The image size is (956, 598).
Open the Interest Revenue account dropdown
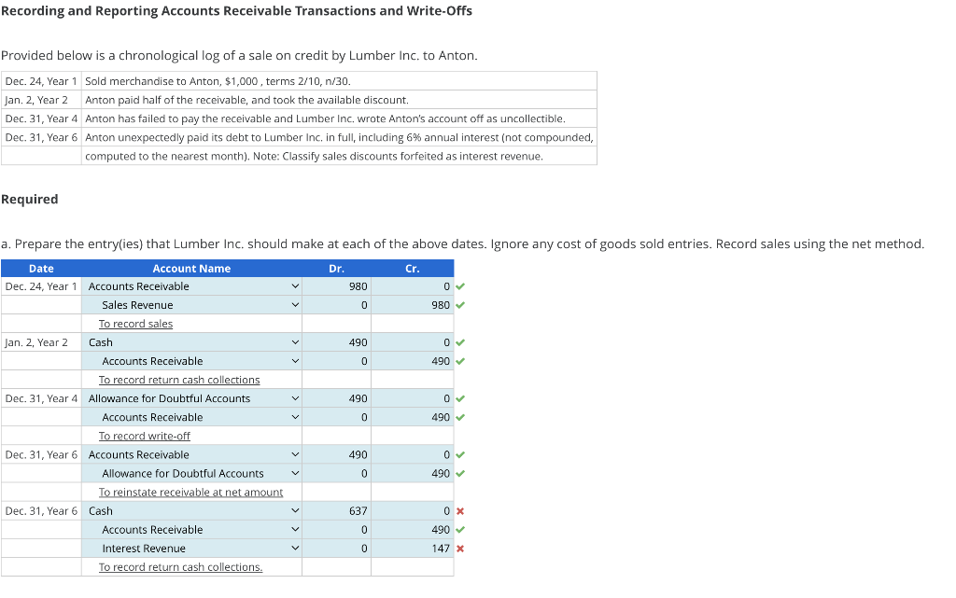[295, 548]
